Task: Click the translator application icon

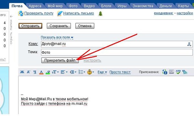Action: [x=165, y=72]
